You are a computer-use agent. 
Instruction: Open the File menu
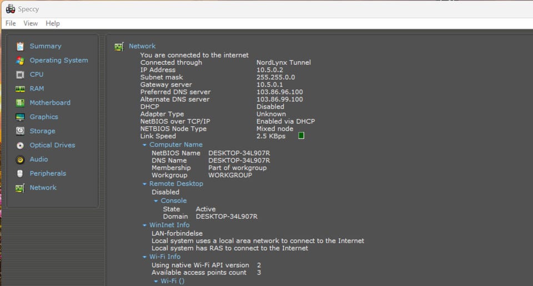click(x=11, y=23)
